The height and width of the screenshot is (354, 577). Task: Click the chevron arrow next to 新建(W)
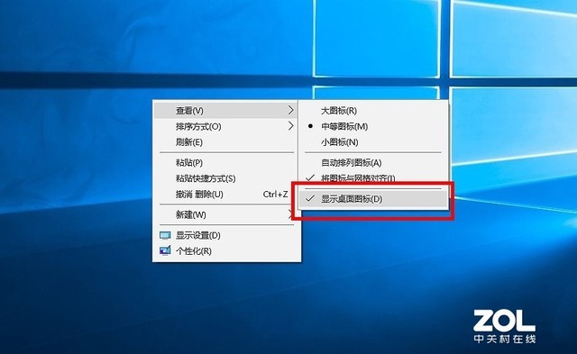click(x=290, y=214)
